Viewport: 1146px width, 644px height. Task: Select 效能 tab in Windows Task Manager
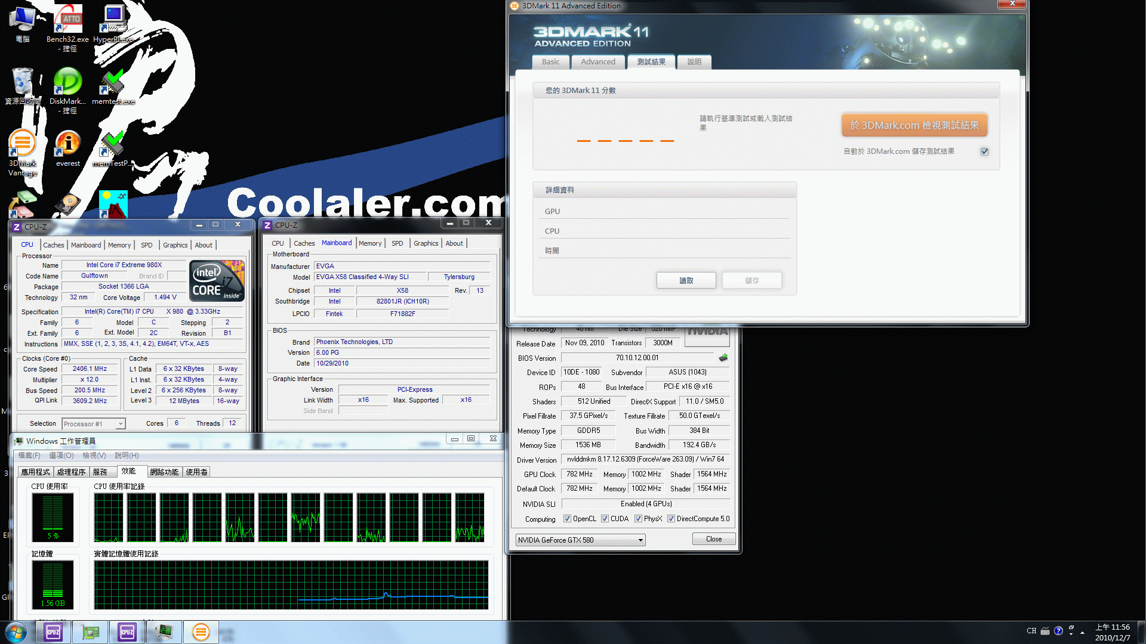click(131, 471)
